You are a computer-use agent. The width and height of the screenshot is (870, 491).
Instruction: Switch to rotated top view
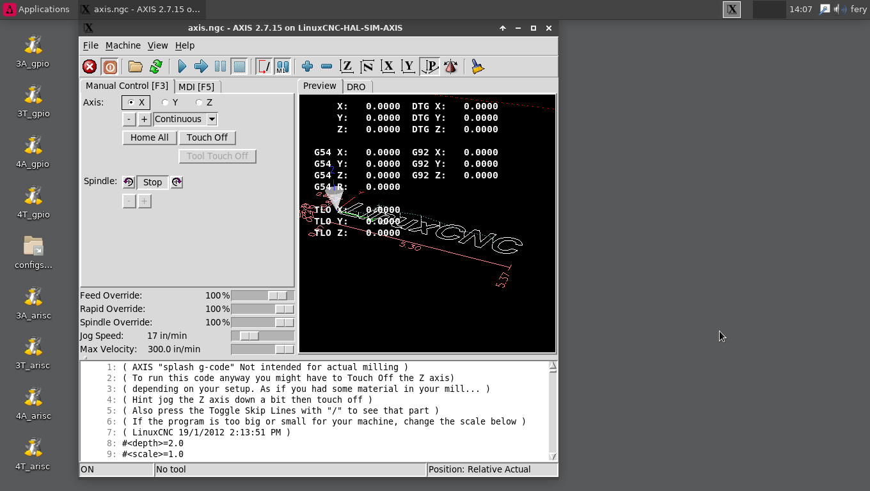click(367, 66)
